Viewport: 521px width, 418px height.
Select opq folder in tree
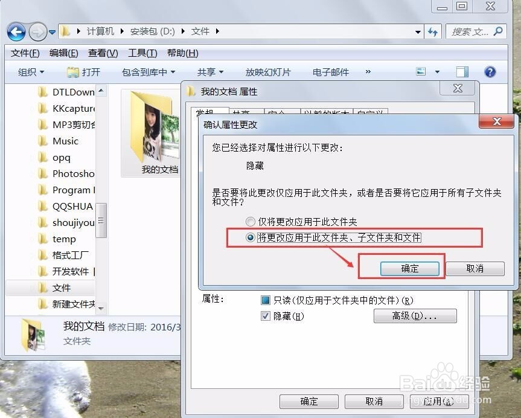click(54, 157)
